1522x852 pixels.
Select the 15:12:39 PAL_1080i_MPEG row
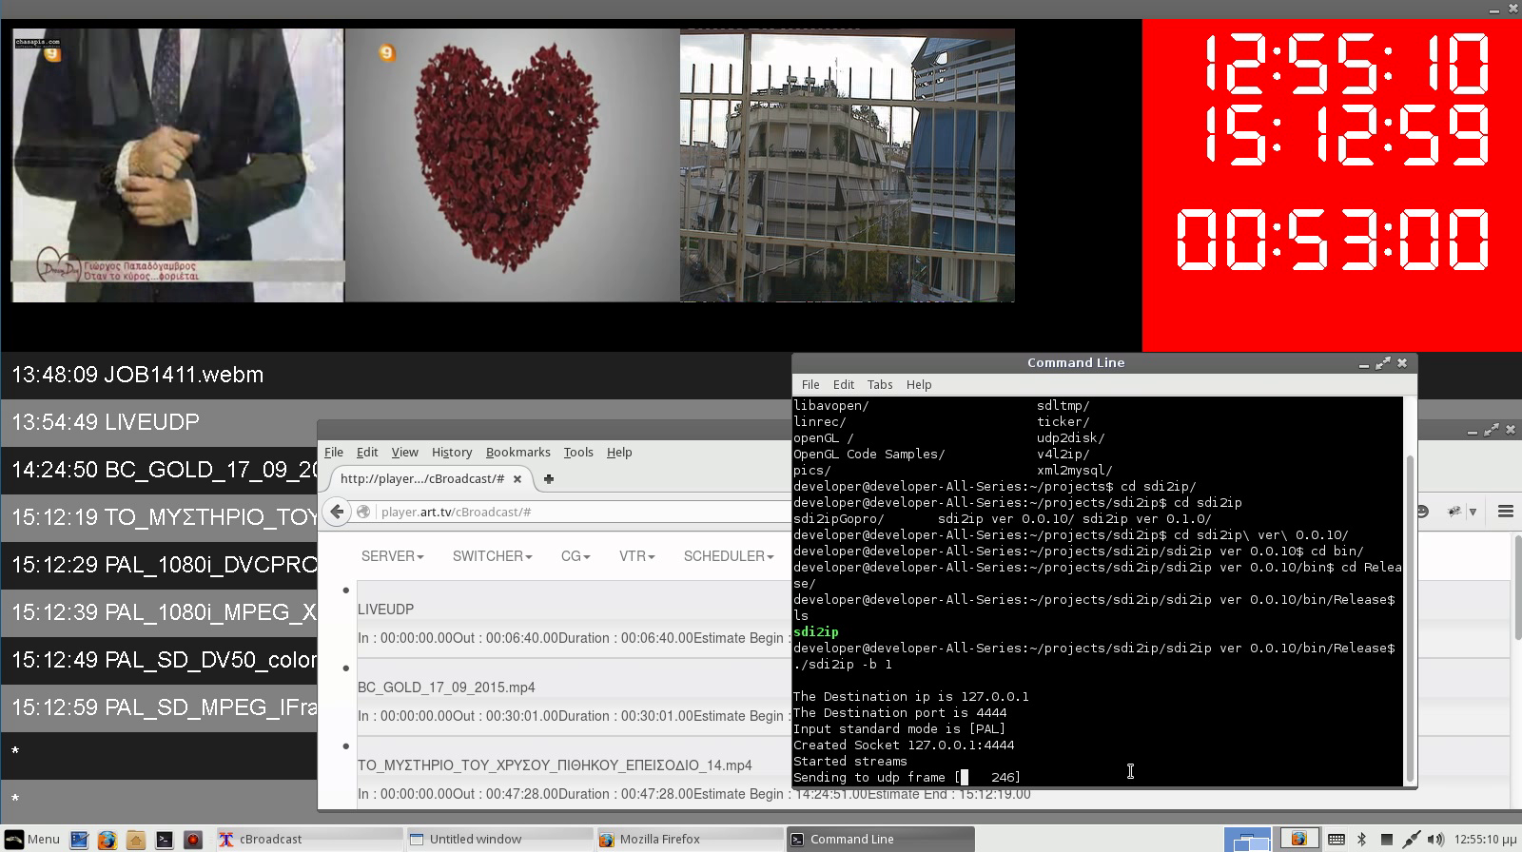coord(158,612)
